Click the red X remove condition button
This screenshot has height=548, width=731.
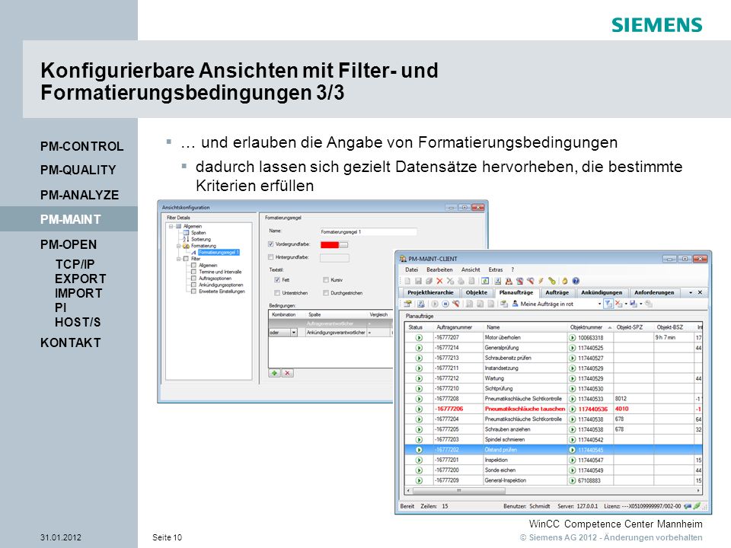288,373
